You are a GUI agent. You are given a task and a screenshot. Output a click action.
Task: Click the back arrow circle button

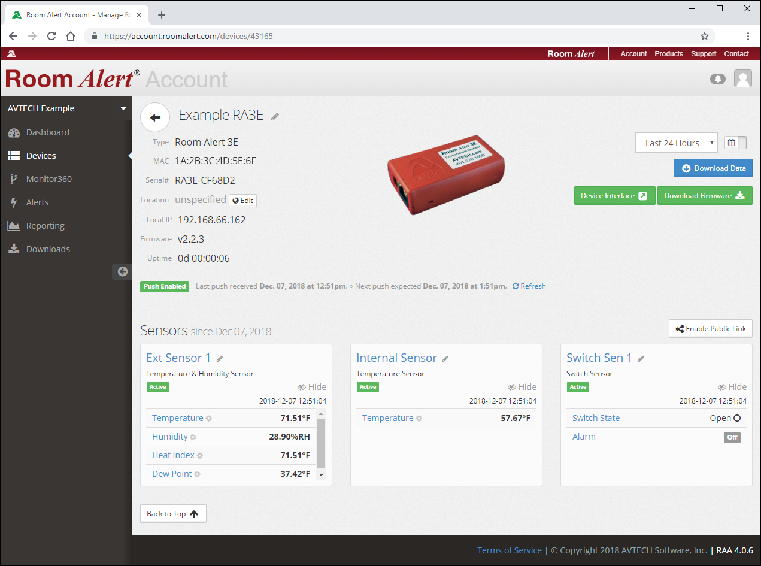point(155,117)
